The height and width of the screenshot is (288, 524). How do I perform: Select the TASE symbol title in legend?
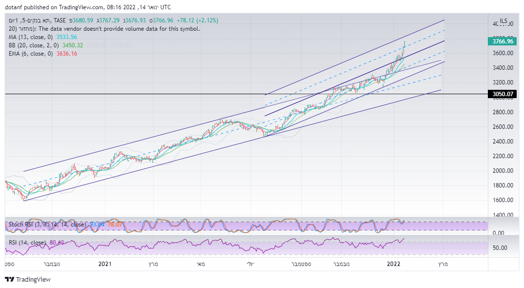37,21
